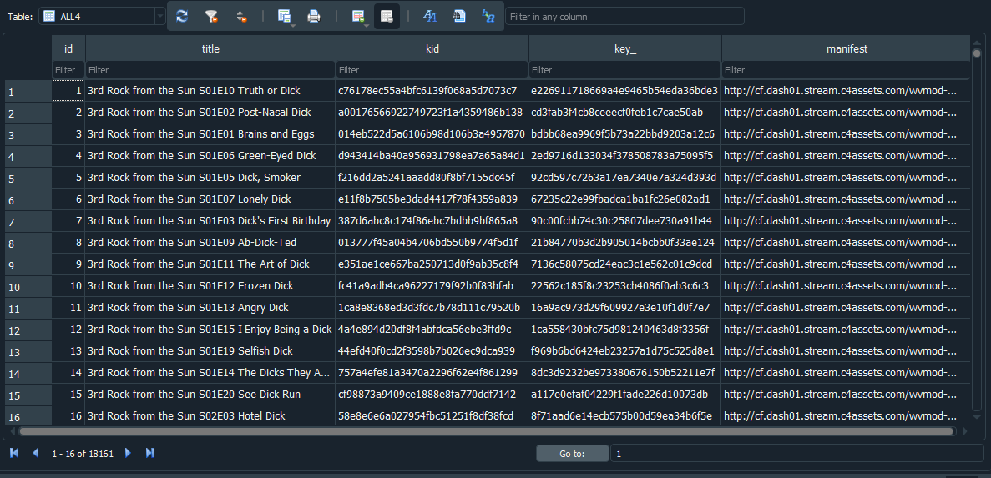The width and height of the screenshot is (991, 478).
Task: Click the 1 - 16 of 18161 label
Action: coord(82,453)
